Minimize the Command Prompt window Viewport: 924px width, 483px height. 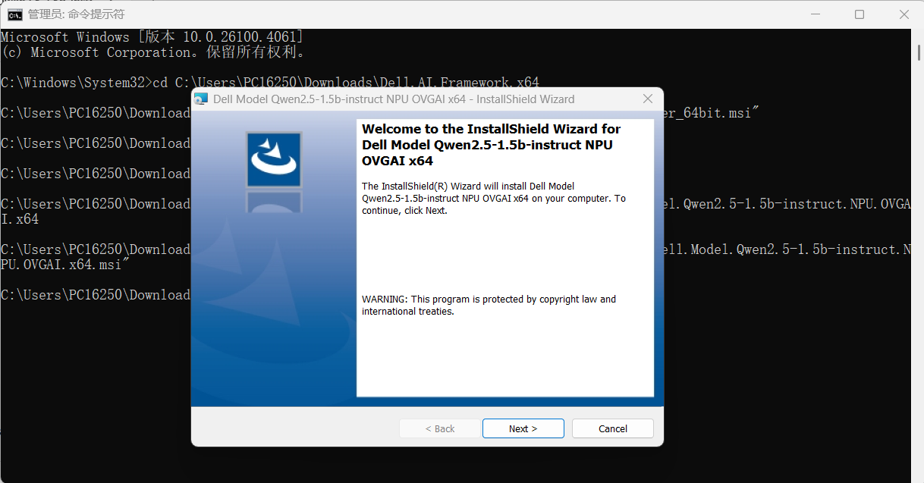tap(816, 14)
